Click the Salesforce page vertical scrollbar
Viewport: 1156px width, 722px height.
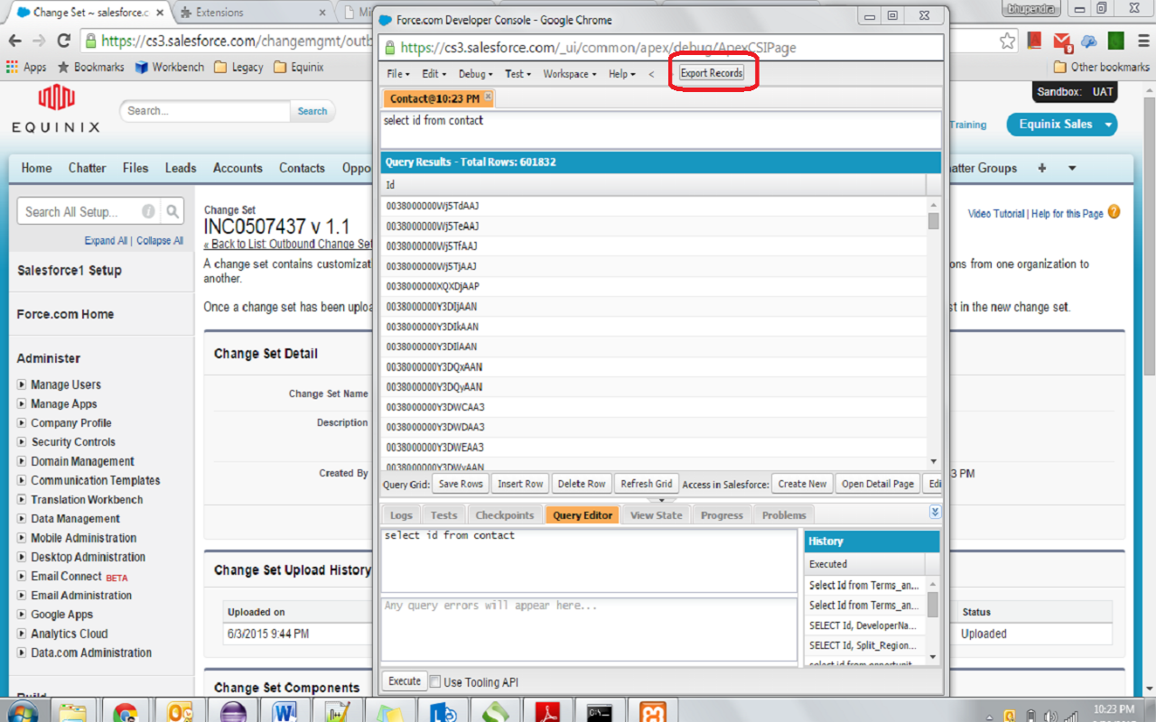point(1149,388)
